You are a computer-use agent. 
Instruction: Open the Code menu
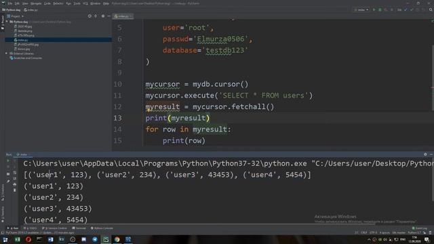(x=47, y=3)
